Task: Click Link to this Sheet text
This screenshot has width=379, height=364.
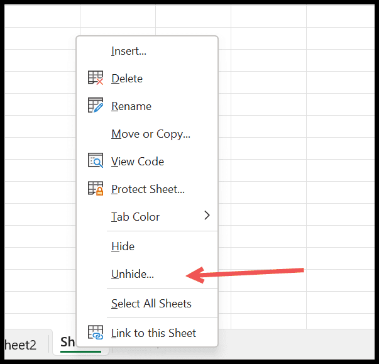Action: click(x=153, y=333)
